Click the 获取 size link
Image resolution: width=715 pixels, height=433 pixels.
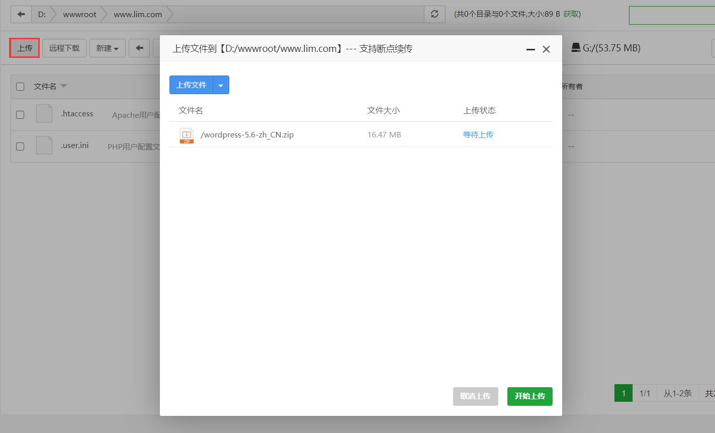571,14
